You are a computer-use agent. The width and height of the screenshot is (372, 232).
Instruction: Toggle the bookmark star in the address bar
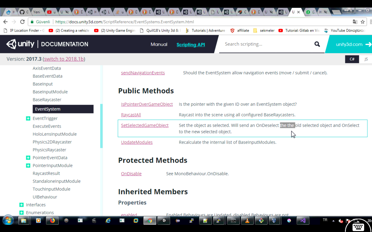[362, 22]
